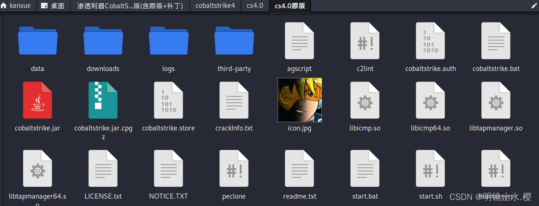Navigate to 桌面 in the path bar
Screen dimensions: 539x206
pos(53,6)
